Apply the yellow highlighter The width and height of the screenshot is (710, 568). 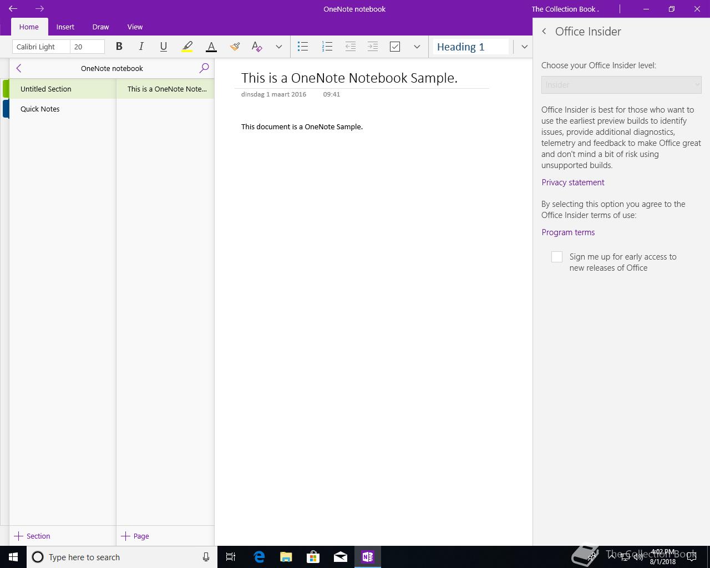pos(187,47)
